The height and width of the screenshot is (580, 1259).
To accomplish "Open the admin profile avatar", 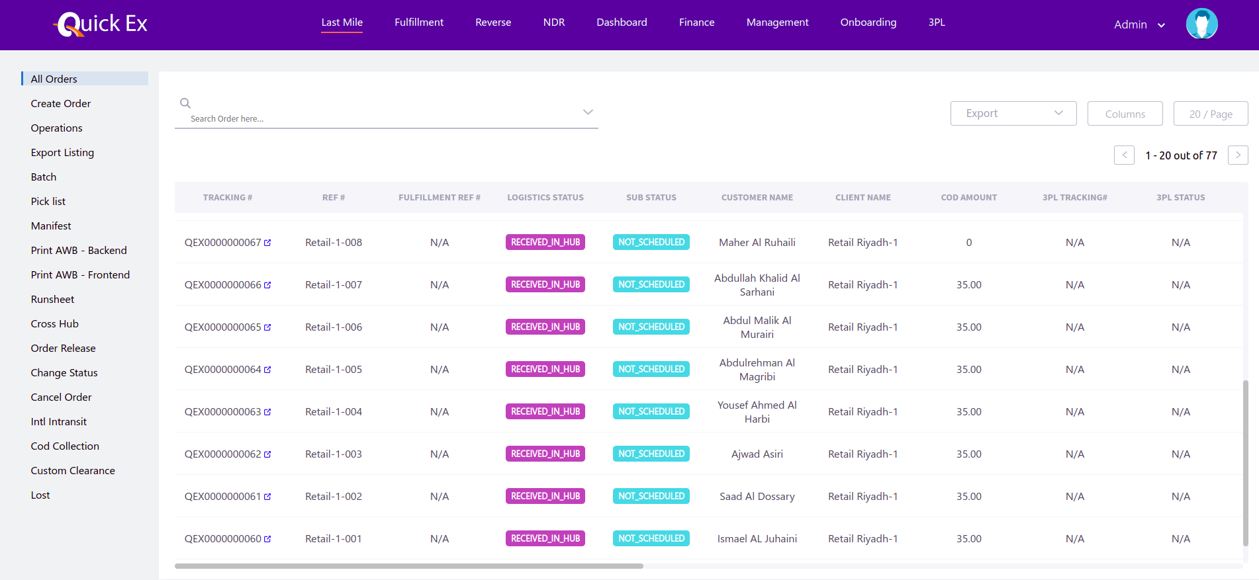I will (x=1201, y=24).
